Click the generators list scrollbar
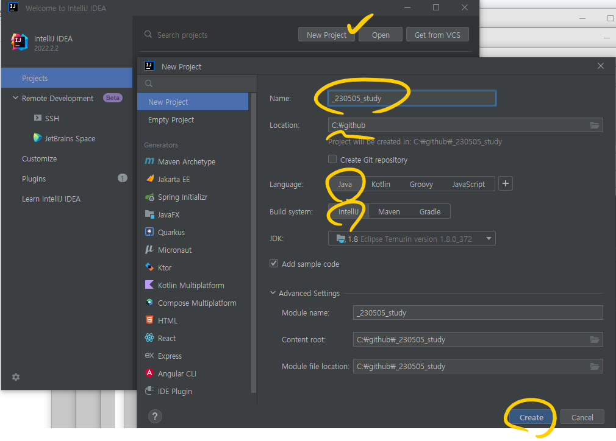Screen dimensions: 616x441 click(253, 243)
